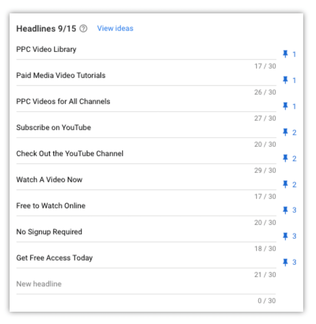Click the Headlines 9/15 title text

(46, 29)
